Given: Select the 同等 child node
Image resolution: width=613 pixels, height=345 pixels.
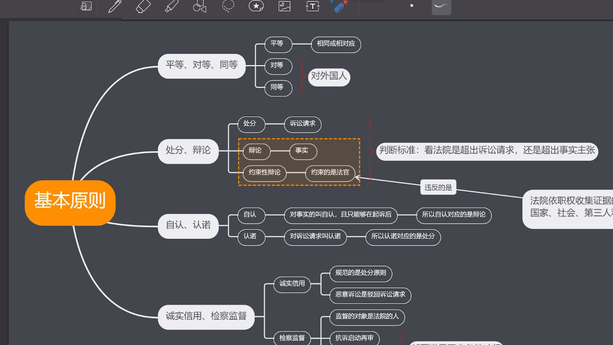Looking at the screenshot, I should (278, 88).
